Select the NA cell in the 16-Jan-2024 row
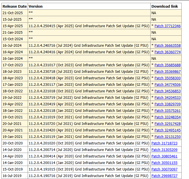Image resolution: width=189 pixels, height=179 pixels. [166, 59]
